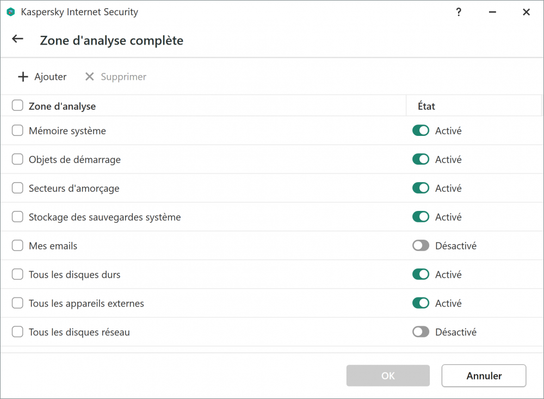
Task: Click the État column header
Action: tap(426, 106)
